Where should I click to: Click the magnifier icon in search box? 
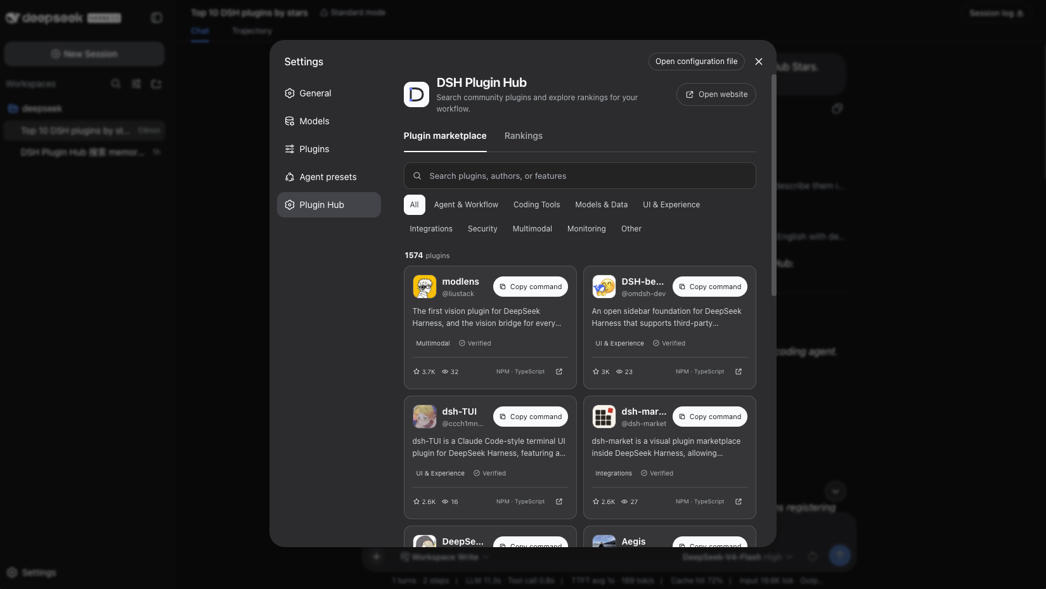tap(417, 176)
